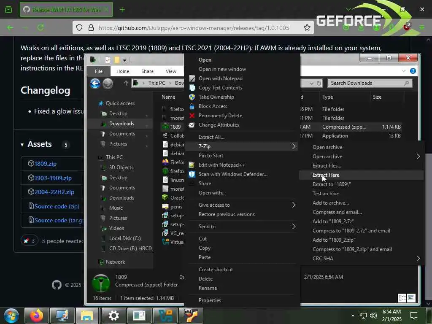Expand the Send to submenu

[294, 227]
